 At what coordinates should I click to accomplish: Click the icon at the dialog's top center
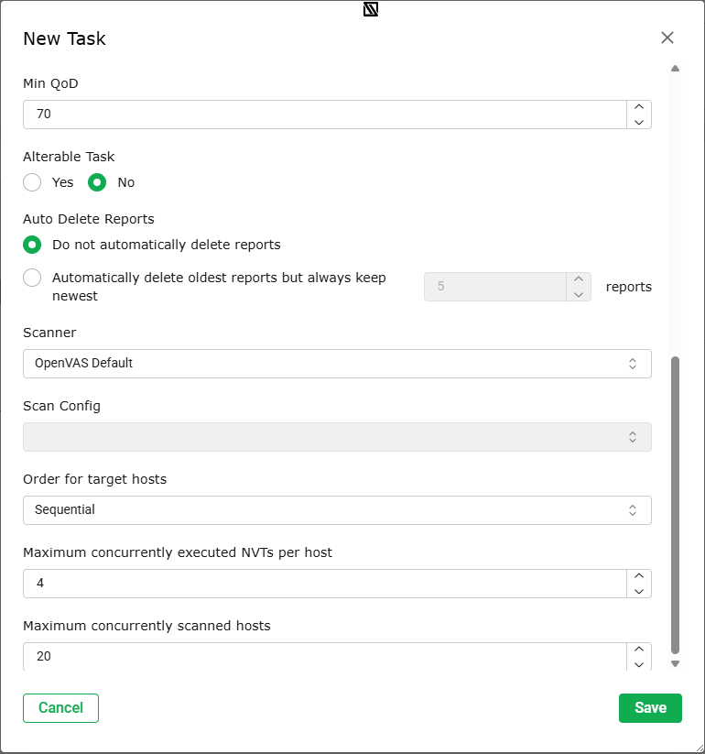click(x=371, y=9)
